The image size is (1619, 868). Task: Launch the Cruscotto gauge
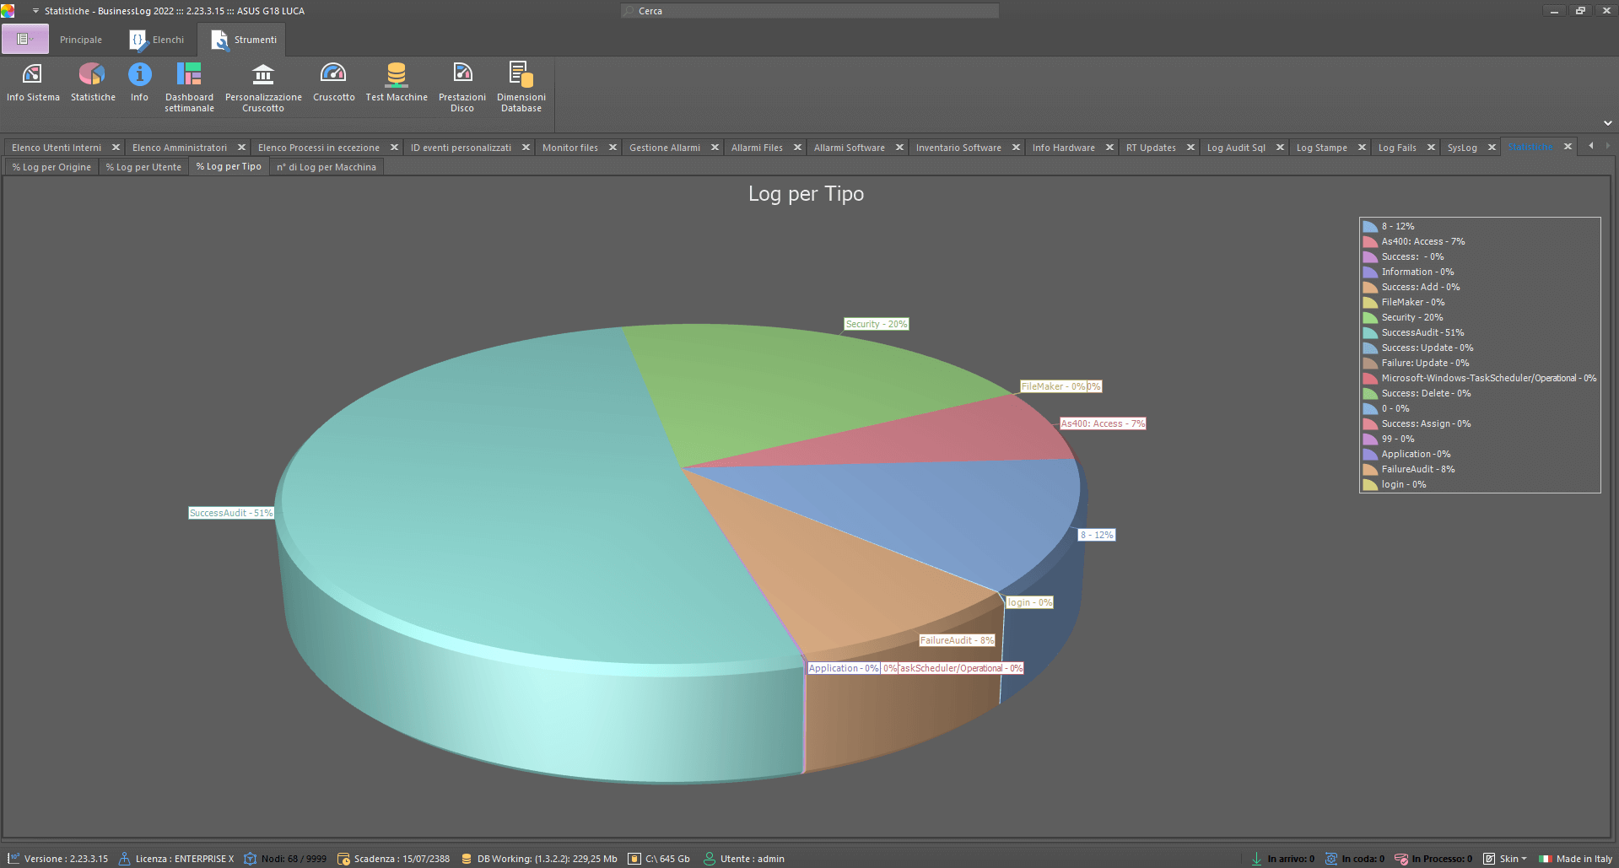click(x=333, y=84)
